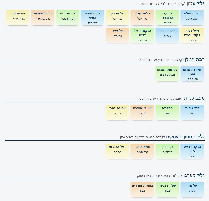This screenshot has height=201, width=209.
Task: Open the בקתות הורדים listing
Action: pos(142,189)
